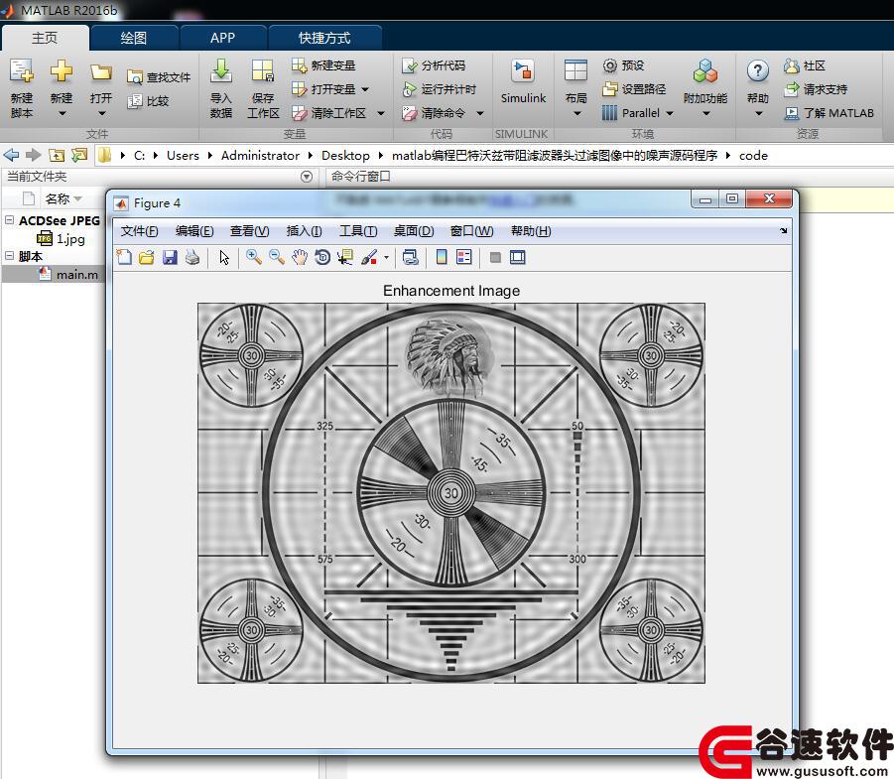Open 了解 MATLAB learning resources
Viewport: 894px width, 779px height.
(x=829, y=113)
